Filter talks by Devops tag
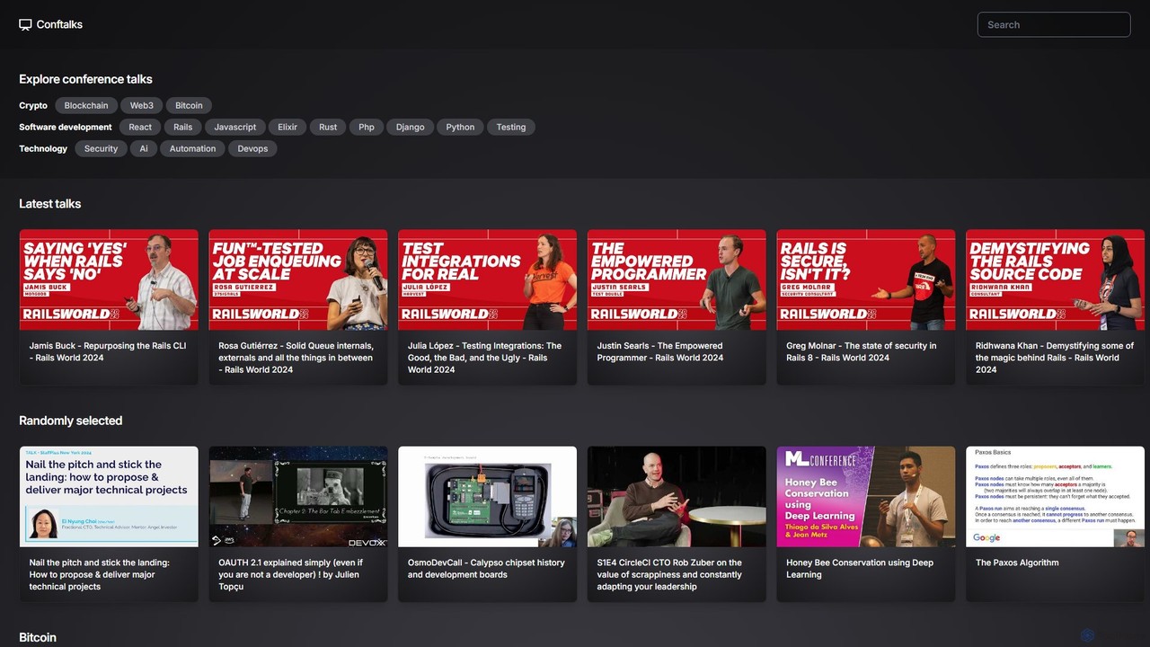Viewport: 1150px width, 647px height. (252, 148)
